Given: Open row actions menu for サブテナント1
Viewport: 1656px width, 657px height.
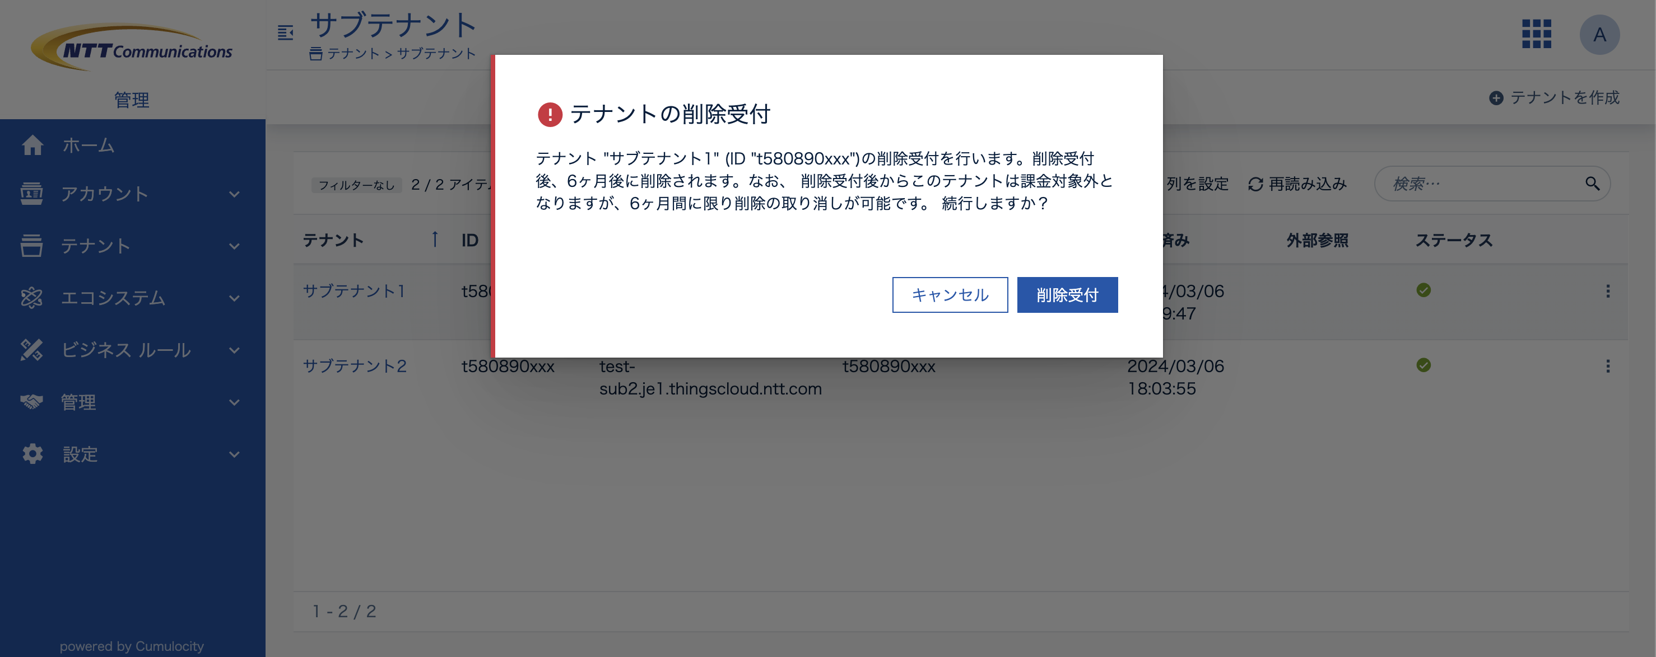Looking at the screenshot, I should 1608,291.
